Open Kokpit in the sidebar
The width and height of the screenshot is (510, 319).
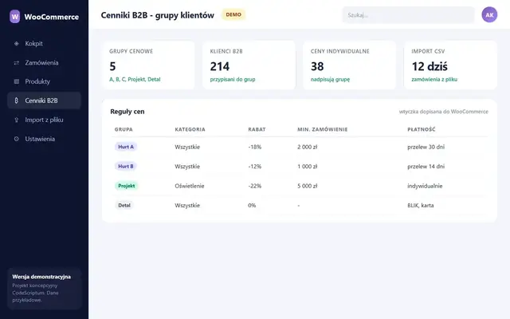pos(44,44)
